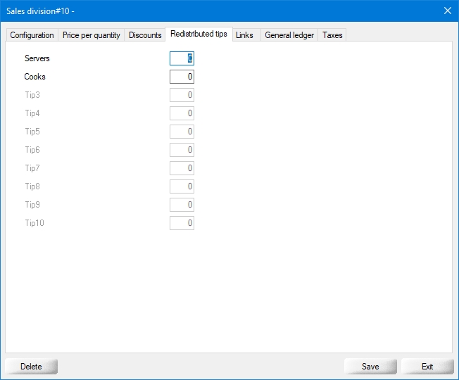Click the Tip5 value field

[x=182, y=132]
